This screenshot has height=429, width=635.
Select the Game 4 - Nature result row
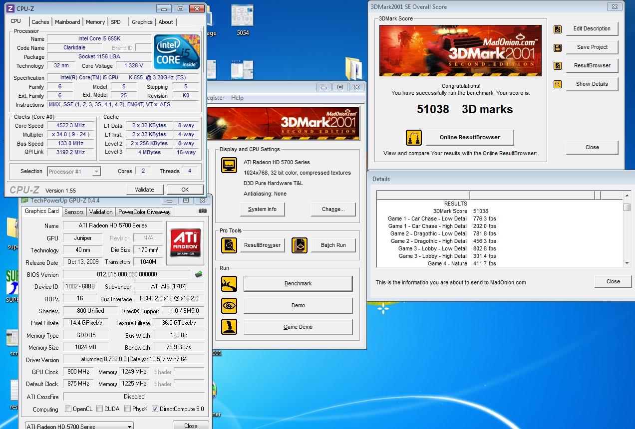[499, 263]
